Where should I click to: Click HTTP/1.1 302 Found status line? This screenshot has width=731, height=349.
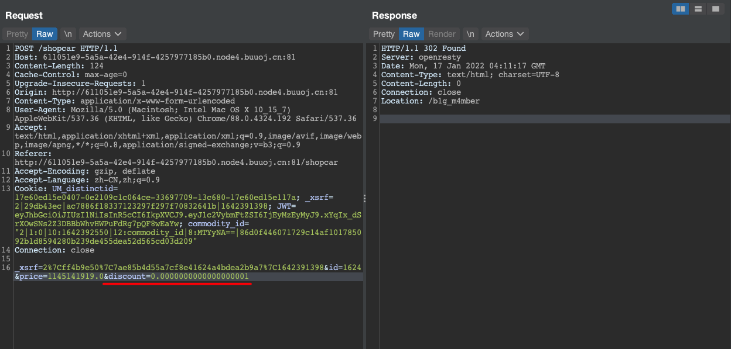423,49
